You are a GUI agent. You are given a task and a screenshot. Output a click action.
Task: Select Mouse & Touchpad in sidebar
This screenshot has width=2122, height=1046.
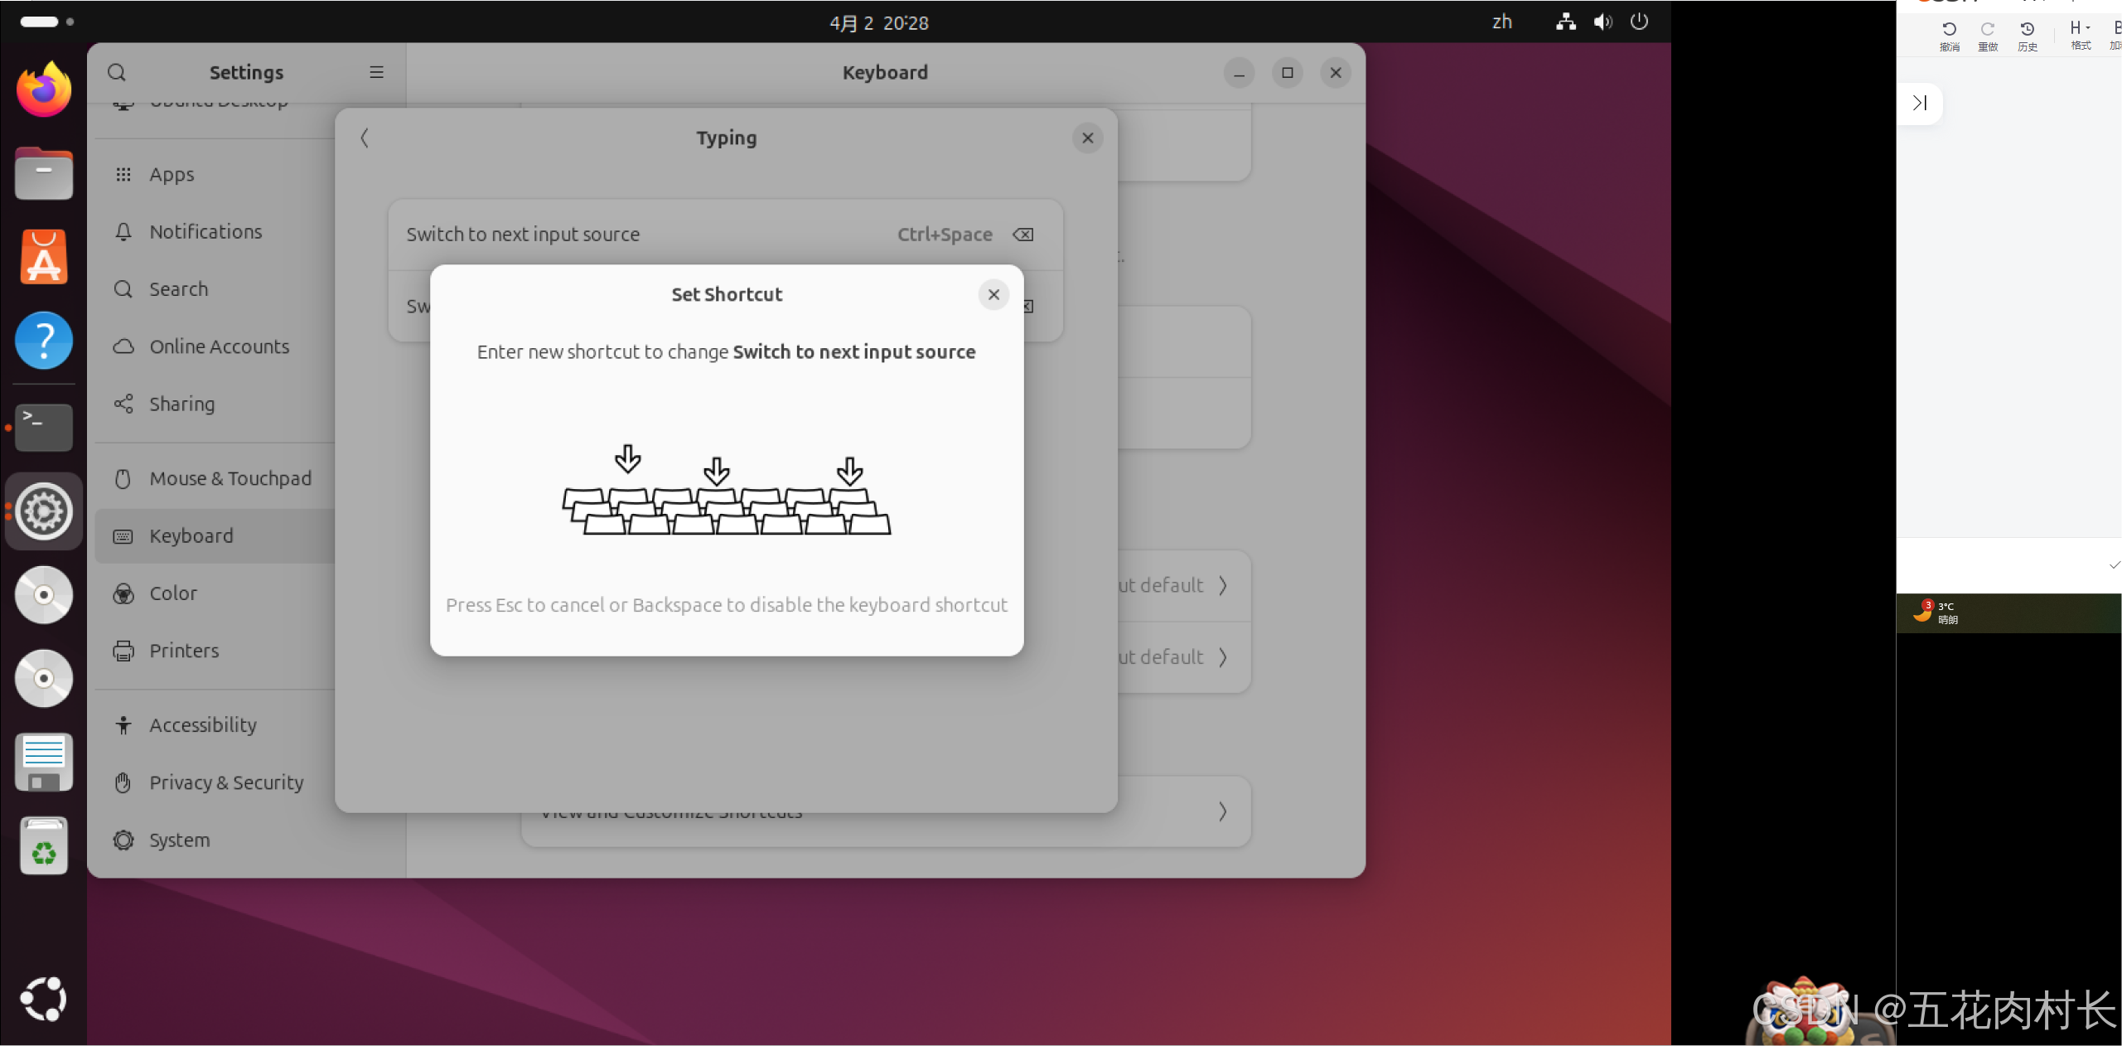click(x=230, y=478)
